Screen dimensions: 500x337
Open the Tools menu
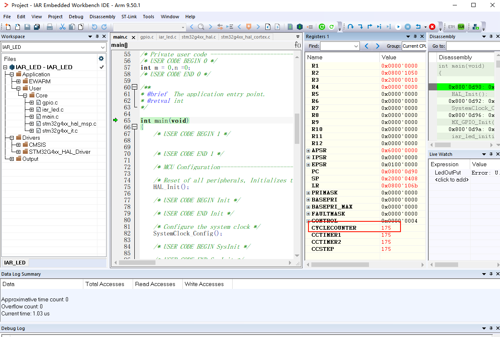(x=148, y=17)
